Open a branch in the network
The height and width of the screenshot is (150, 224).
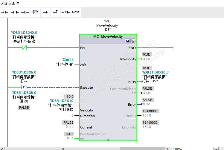coord(45,12)
